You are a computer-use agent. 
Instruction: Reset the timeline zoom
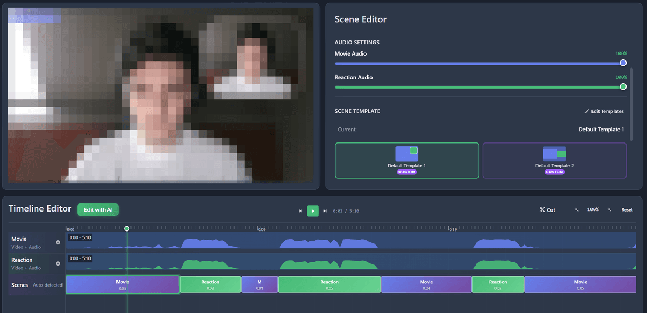tap(627, 209)
